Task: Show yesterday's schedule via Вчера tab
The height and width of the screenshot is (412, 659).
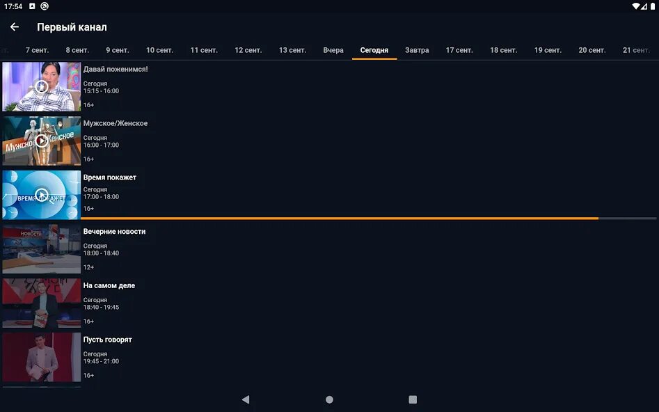Action: [x=333, y=50]
